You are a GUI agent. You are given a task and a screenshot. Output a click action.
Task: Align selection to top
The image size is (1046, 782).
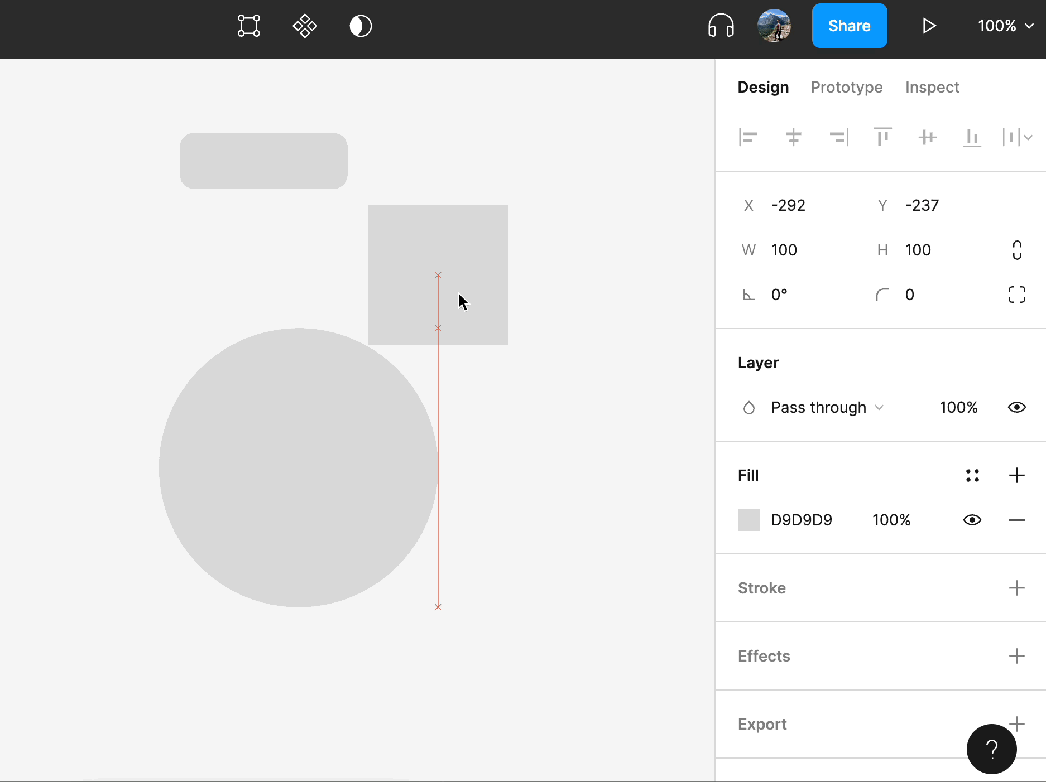point(882,137)
